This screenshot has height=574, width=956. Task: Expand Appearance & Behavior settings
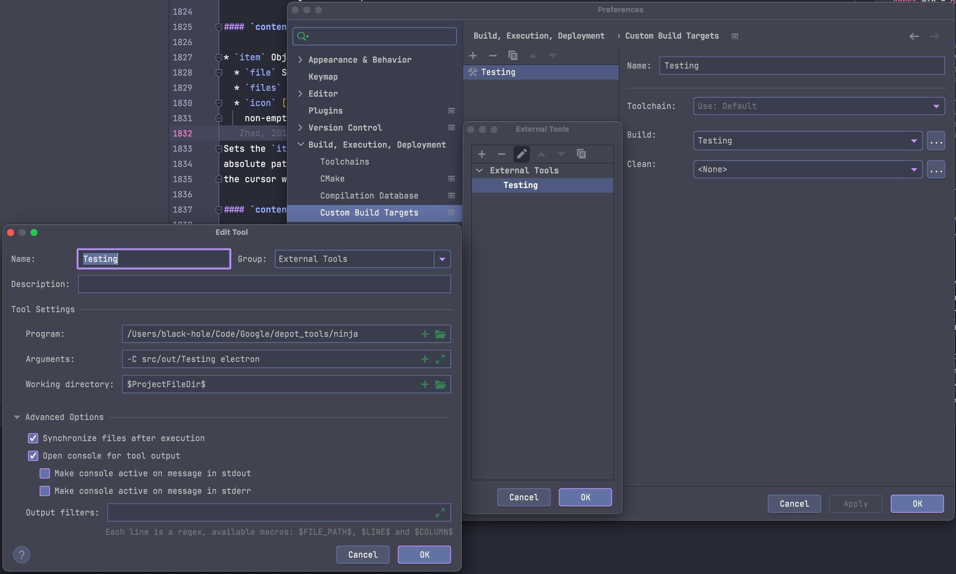coord(300,59)
